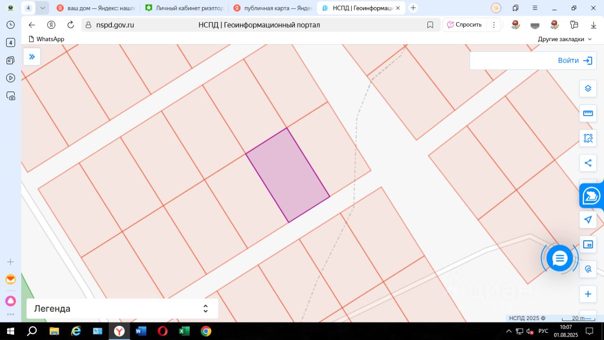The height and width of the screenshot is (340, 604).
Task: Open browser downloads
Action: pos(594,25)
